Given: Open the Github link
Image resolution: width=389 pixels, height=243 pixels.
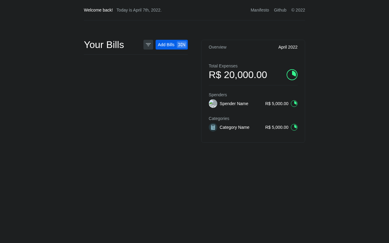Looking at the screenshot, I should (280, 10).
